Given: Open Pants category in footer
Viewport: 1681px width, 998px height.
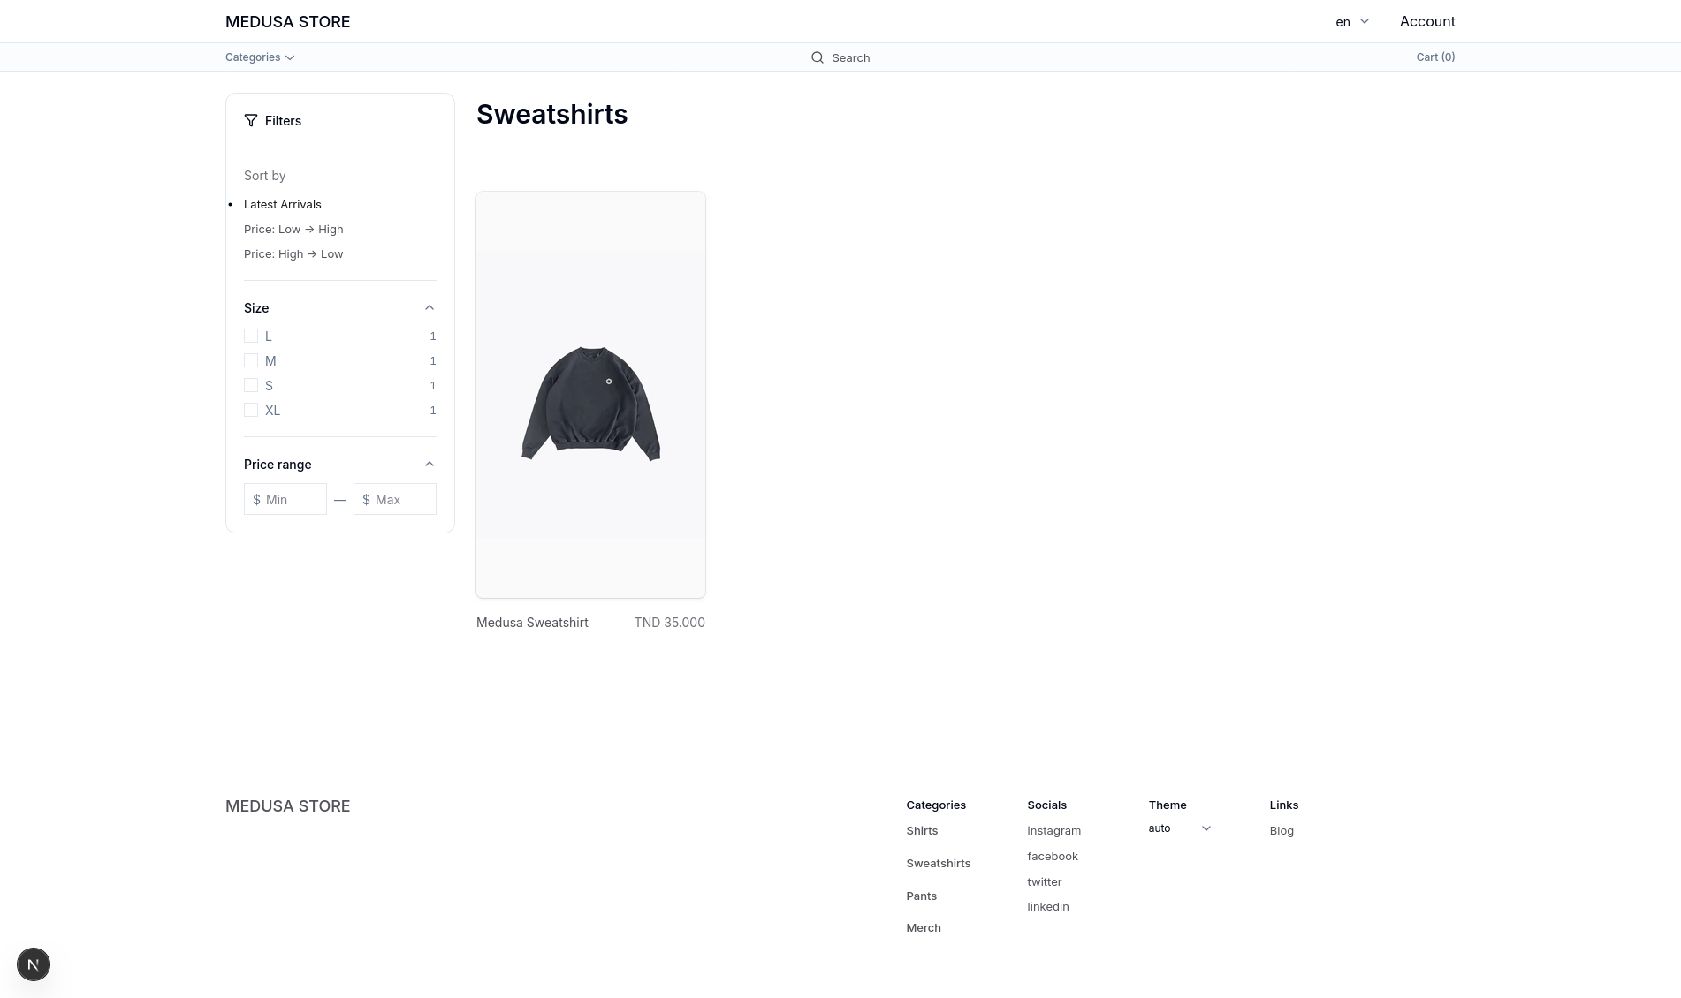Looking at the screenshot, I should 921,896.
